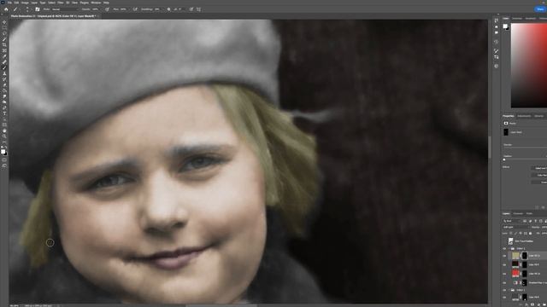Select the Clone Stamp tool
This screenshot has width=547, height=307.
[4, 73]
